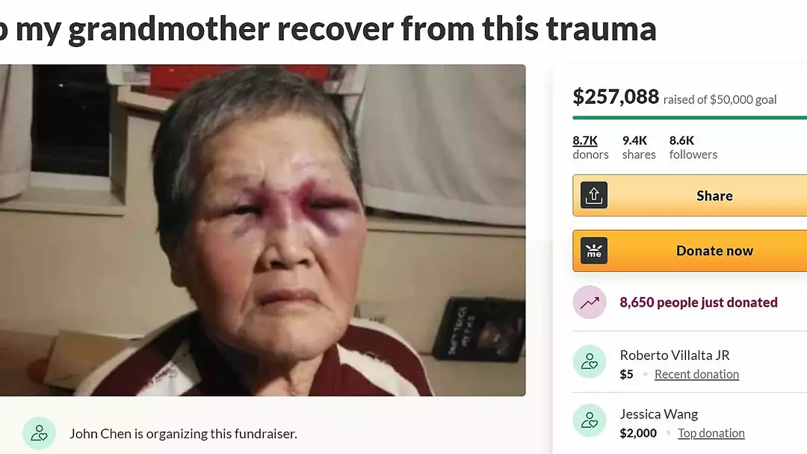This screenshot has height=454, width=807.
Task: Open the grandmother fundraiser photo
Action: [262, 230]
